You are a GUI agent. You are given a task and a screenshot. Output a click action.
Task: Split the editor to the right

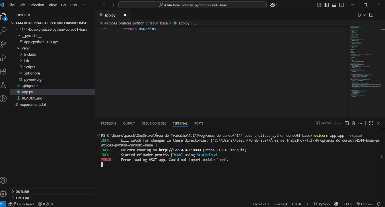tap(371, 15)
